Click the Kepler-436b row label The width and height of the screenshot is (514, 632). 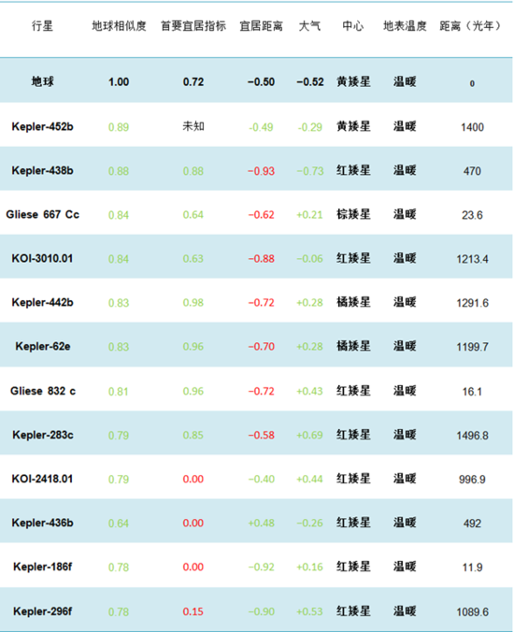tap(42, 523)
